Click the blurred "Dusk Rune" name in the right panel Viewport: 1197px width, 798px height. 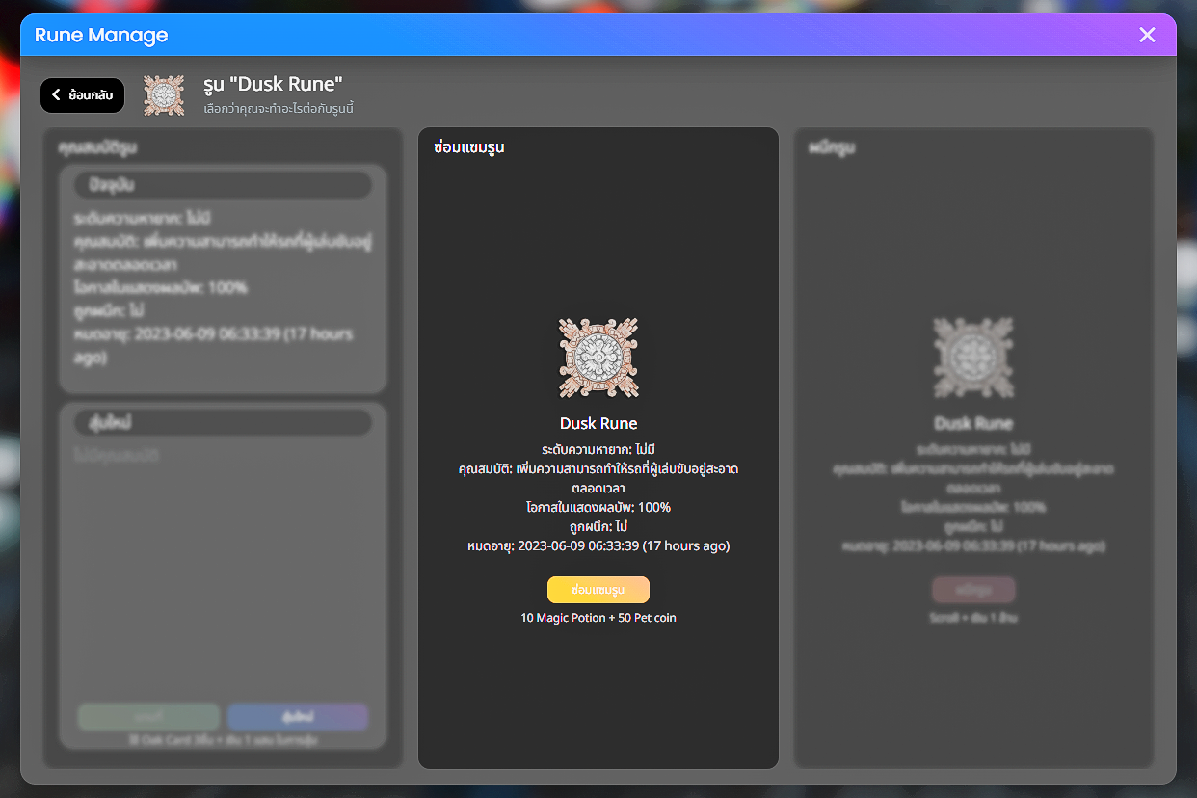[973, 423]
